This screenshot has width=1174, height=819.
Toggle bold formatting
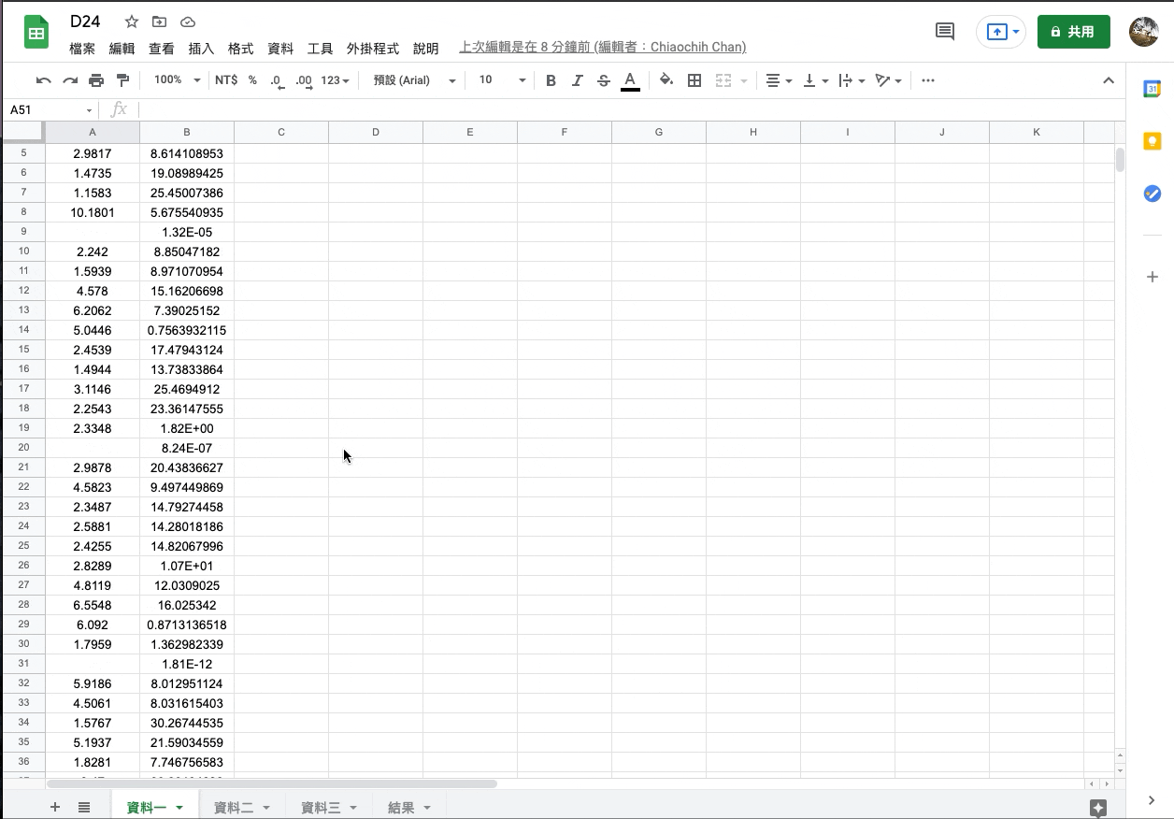pyautogui.click(x=551, y=80)
